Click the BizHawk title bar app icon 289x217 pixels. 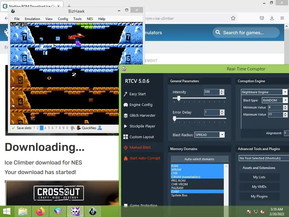[x=13, y=11]
